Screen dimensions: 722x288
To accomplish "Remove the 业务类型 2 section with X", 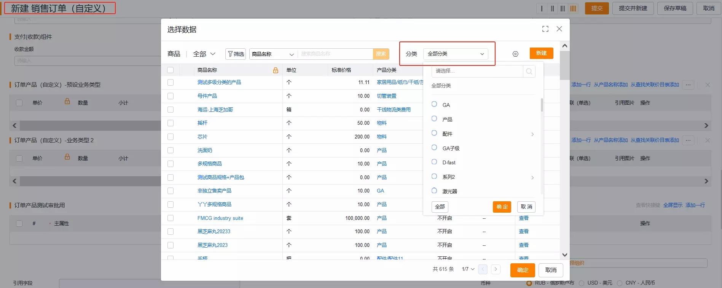I will (708, 140).
